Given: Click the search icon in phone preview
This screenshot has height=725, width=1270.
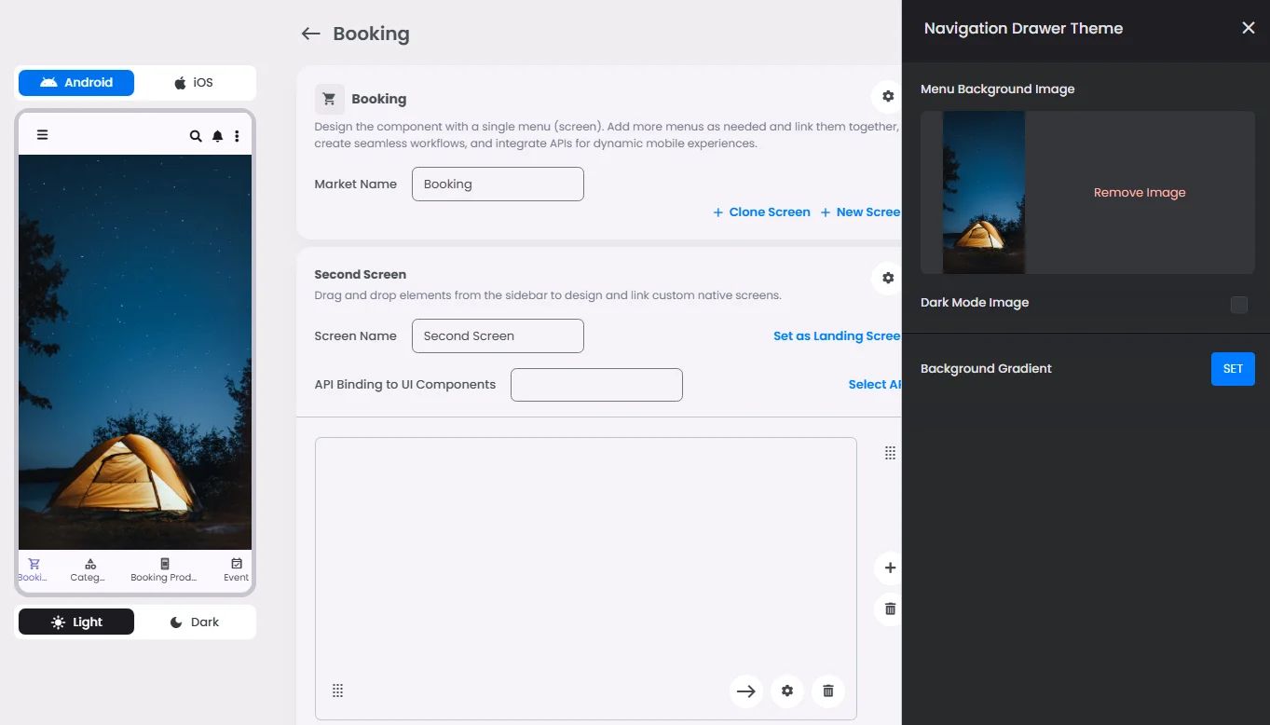Looking at the screenshot, I should [x=196, y=136].
